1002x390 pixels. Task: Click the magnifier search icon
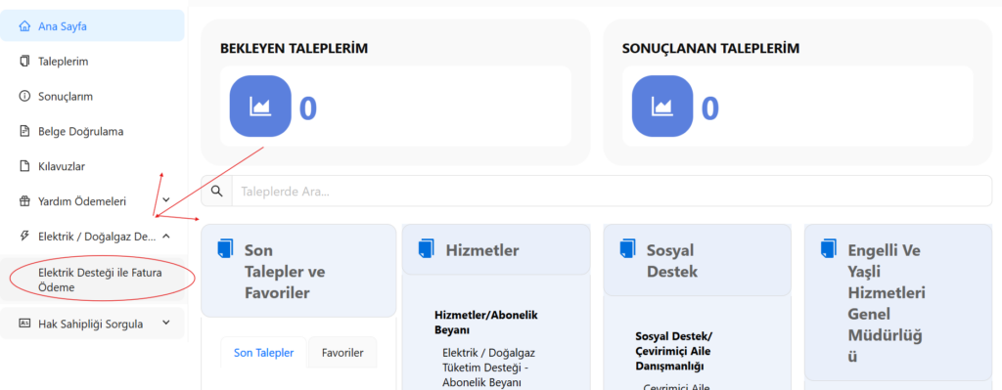pos(216,191)
